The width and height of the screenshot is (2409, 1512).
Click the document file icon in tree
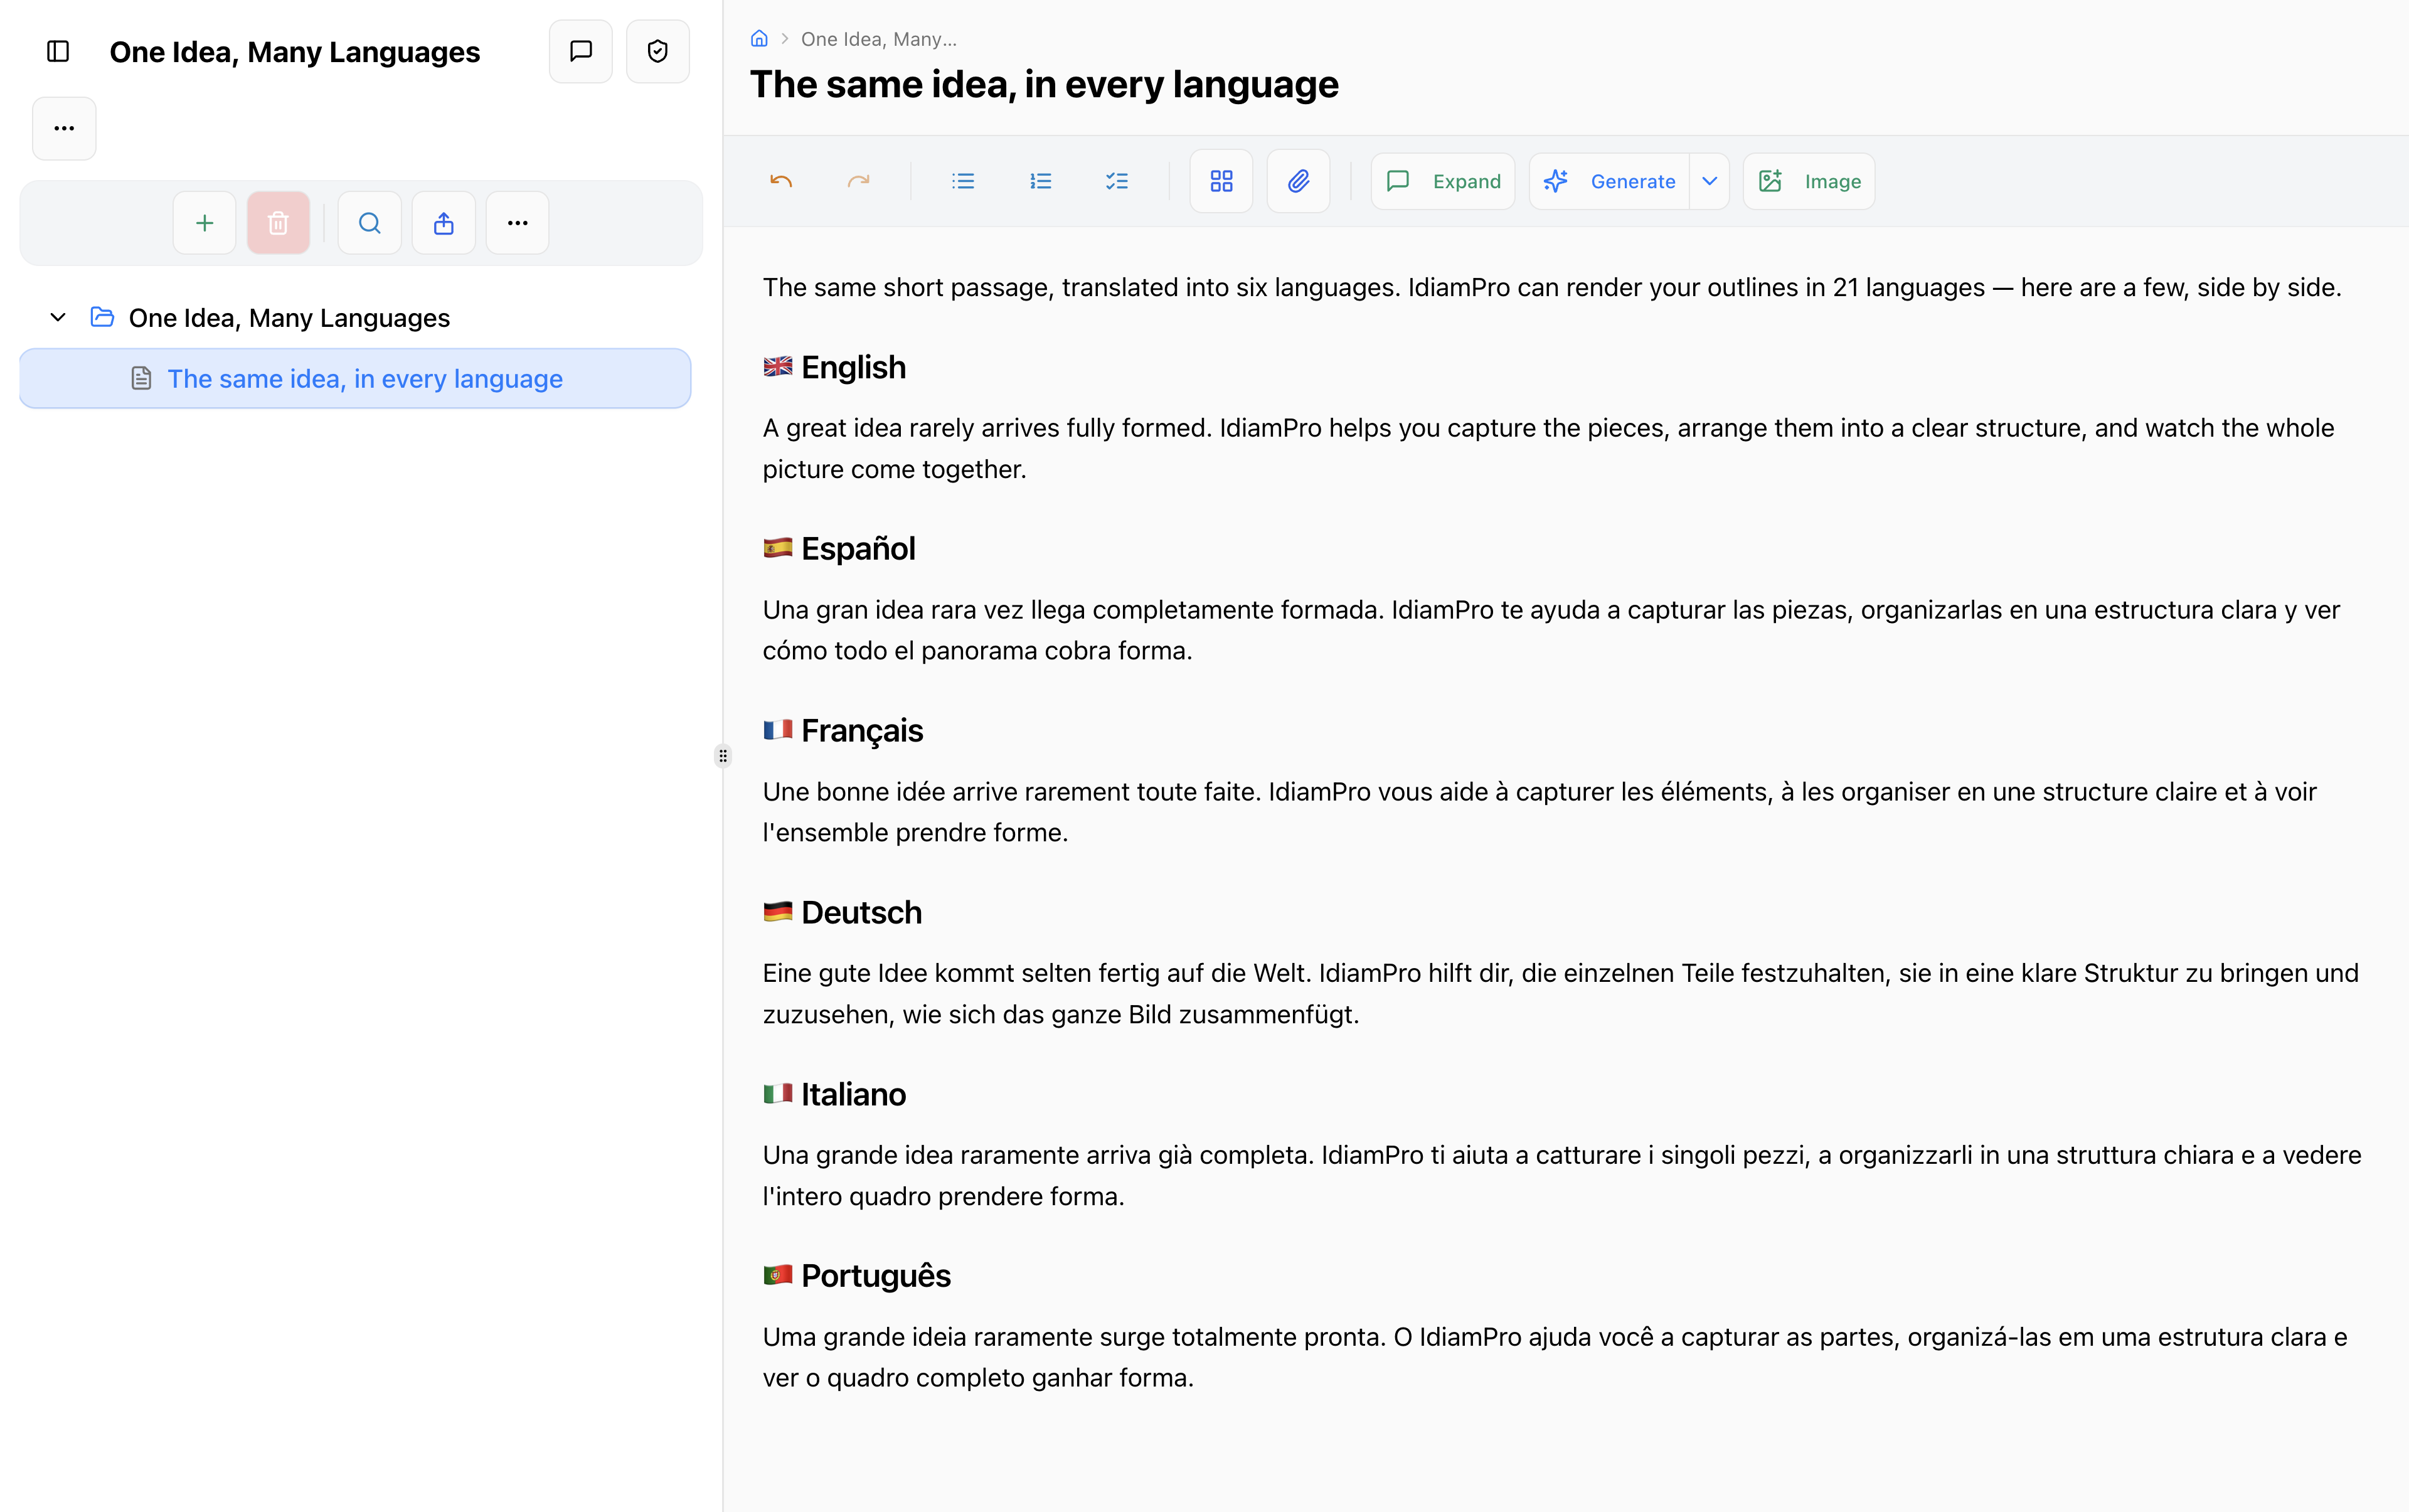(x=142, y=378)
